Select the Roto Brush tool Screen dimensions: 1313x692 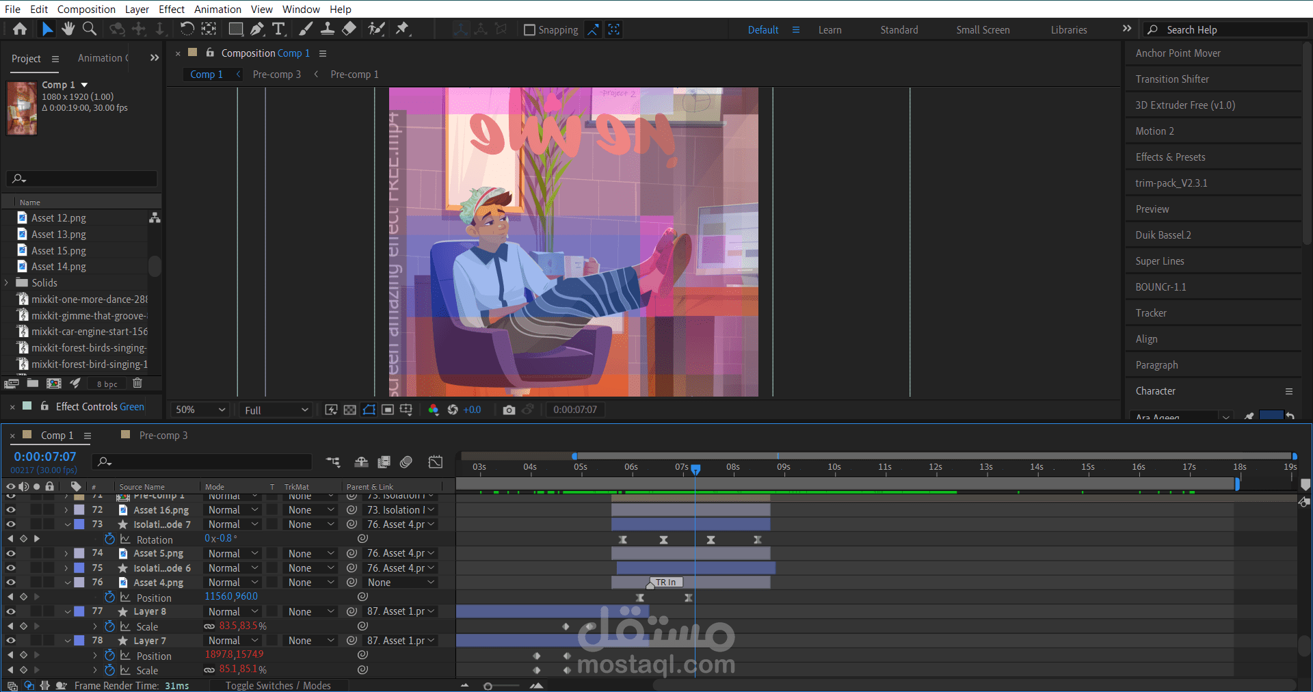coord(375,29)
